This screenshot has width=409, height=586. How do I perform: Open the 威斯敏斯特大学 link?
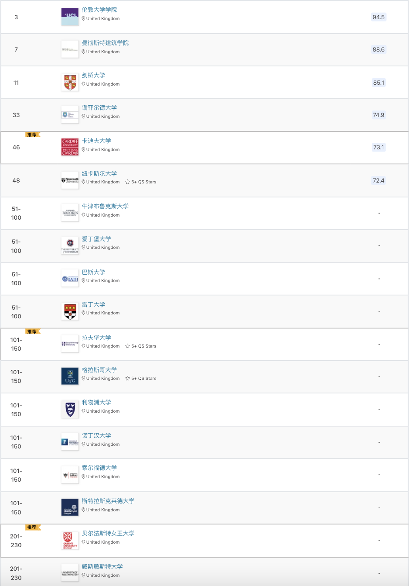[102, 566]
